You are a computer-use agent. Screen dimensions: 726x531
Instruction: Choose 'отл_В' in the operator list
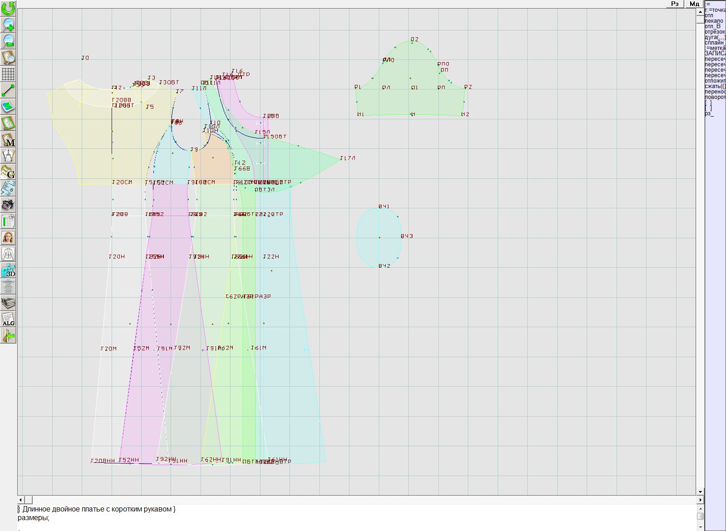pos(712,26)
